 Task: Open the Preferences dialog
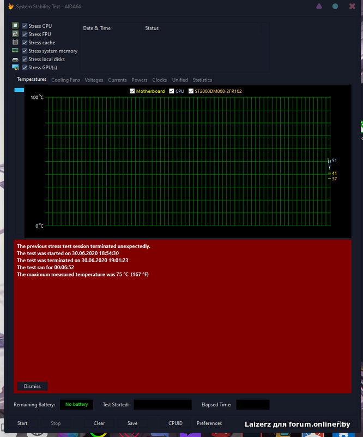point(209,423)
